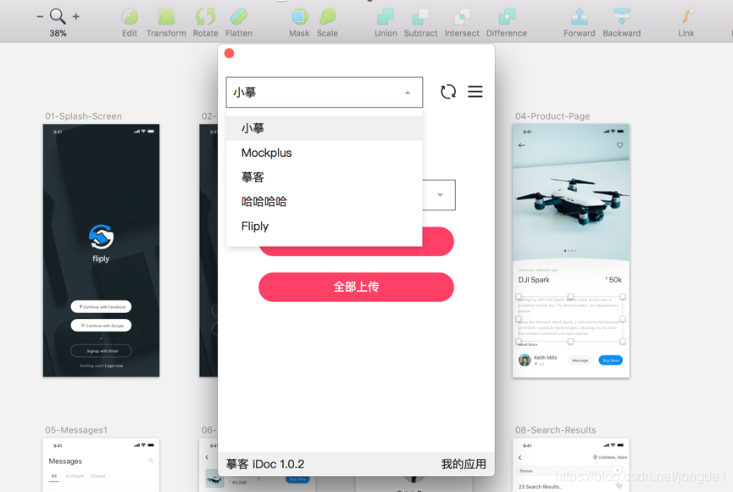This screenshot has height=492, width=733.
Task: Click the Archived tab in Messages artboard
Action: pos(75,476)
